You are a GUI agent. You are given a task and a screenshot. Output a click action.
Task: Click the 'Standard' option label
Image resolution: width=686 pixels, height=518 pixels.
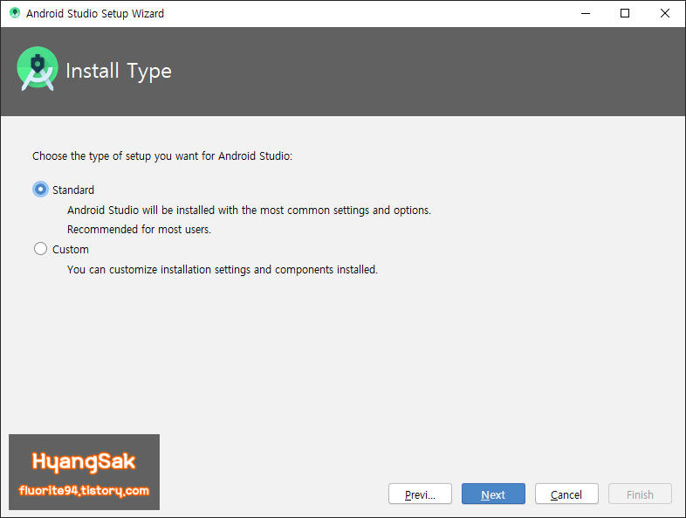(73, 190)
